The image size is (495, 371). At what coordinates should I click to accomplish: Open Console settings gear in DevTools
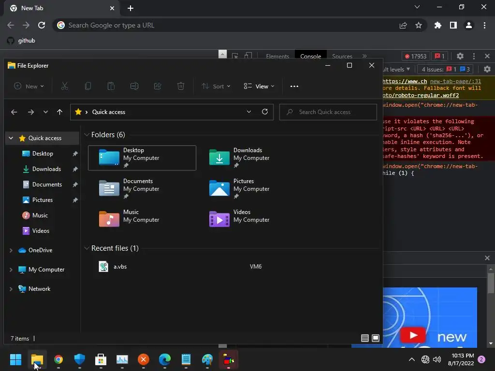pos(487,69)
